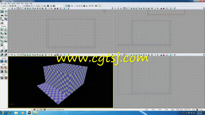The image size is (205, 115).
Task: Pick the Sphere builder brush
Action: tap(6, 41)
